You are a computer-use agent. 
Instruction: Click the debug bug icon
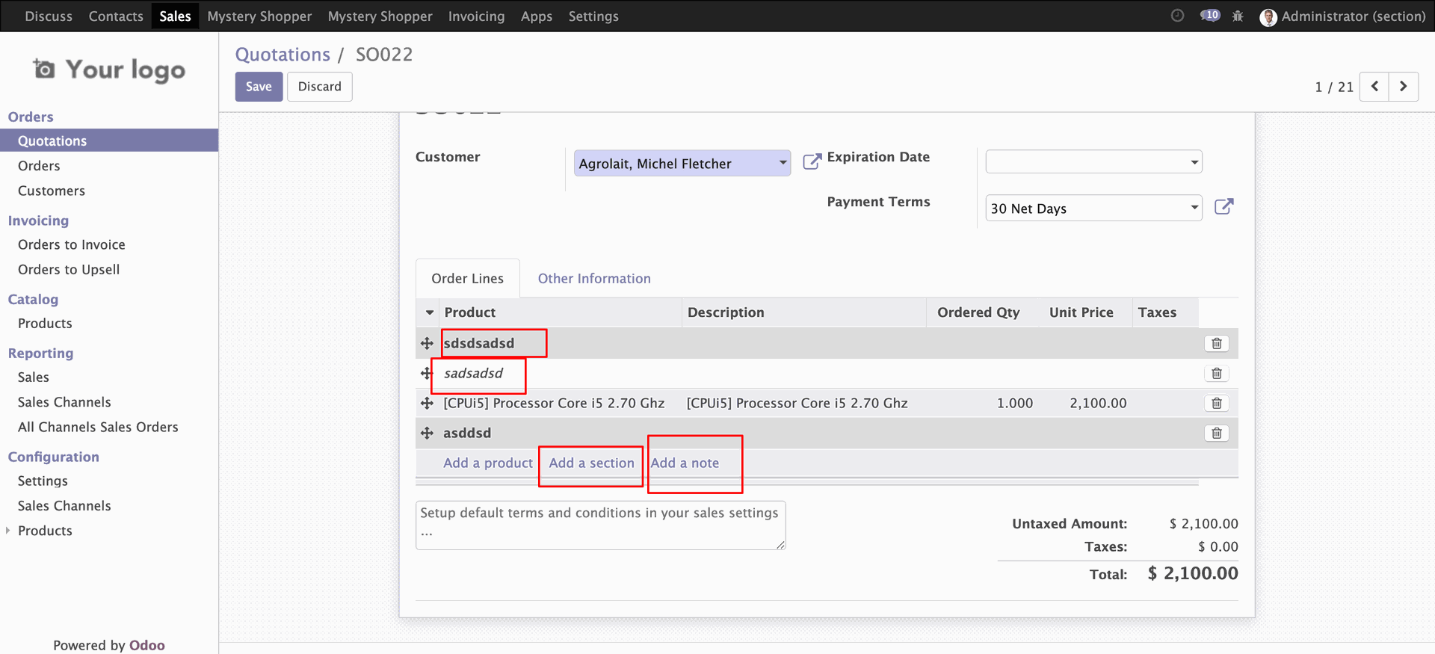coord(1238,16)
